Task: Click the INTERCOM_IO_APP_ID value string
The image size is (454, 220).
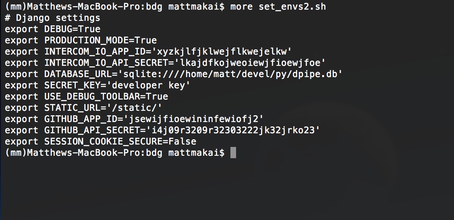Action: coord(224,51)
